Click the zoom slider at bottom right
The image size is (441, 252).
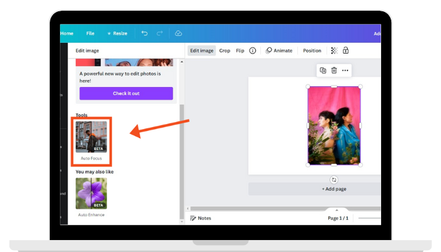pyautogui.click(x=370, y=218)
